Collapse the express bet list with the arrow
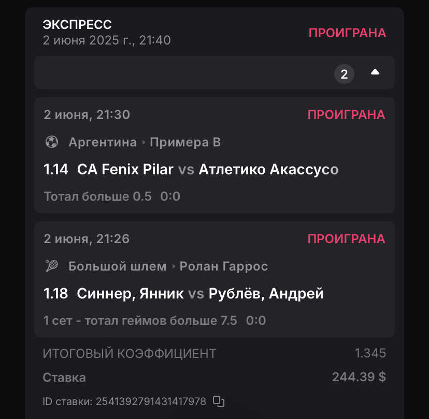The height and width of the screenshot is (419, 429). [x=375, y=73]
